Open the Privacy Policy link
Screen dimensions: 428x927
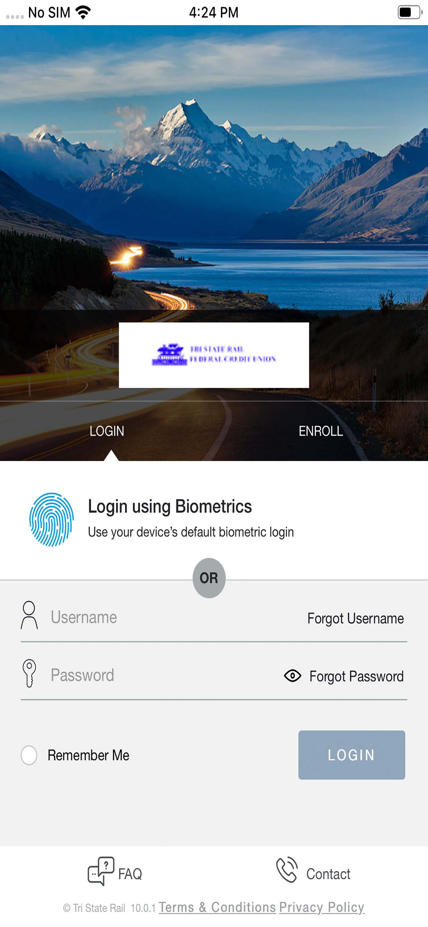coord(322,907)
